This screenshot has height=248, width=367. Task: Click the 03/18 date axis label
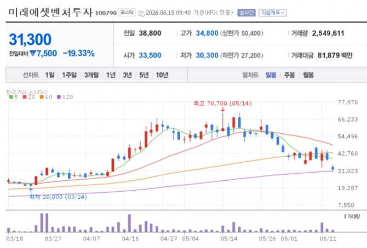point(15,239)
